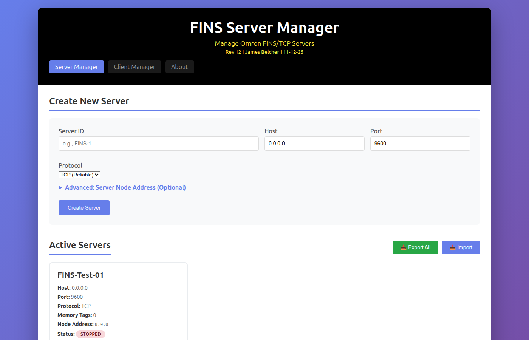Click the Export All button

coord(415,247)
